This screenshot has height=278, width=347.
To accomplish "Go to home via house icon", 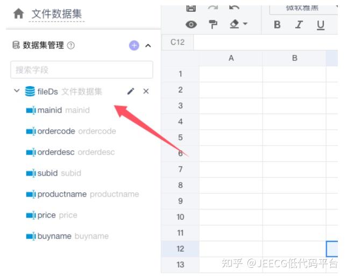I will (x=19, y=13).
